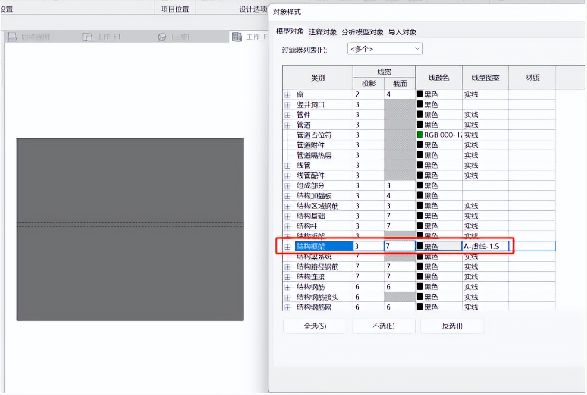Expand the 线管 category
This screenshot has height=395, width=587.
point(287,166)
